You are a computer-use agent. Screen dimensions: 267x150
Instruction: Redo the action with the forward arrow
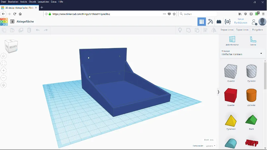coord(46,30)
